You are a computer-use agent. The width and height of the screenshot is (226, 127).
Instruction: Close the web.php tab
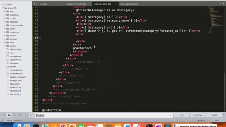[x=63, y=4]
